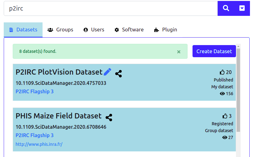Share the P2IRC PlotVision Dataset

[x=118, y=74]
